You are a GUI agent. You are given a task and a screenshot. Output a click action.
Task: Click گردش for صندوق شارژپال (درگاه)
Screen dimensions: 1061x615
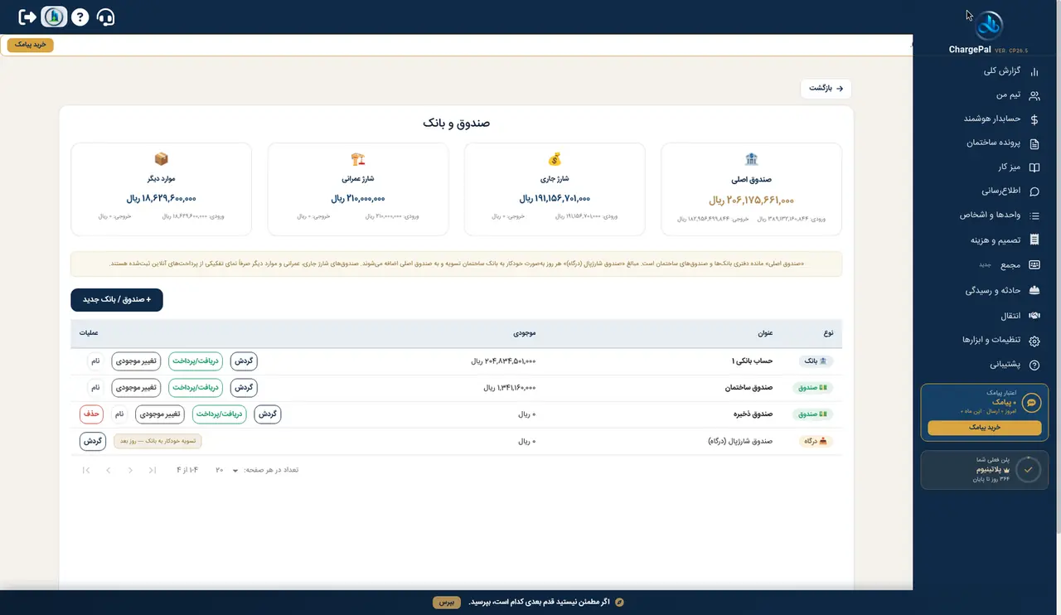click(93, 441)
